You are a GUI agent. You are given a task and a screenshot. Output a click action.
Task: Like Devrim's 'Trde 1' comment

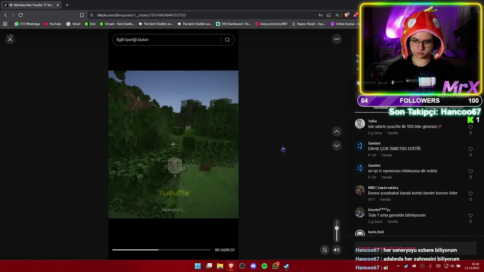point(470,216)
